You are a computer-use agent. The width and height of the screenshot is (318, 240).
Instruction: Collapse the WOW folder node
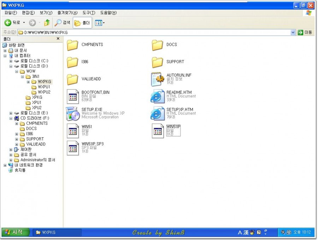click(x=17, y=72)
